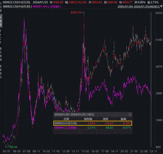Open the 成交明细 sidebar tab
The width and height of the screenshot is (163, 154).
click(1, 54)
